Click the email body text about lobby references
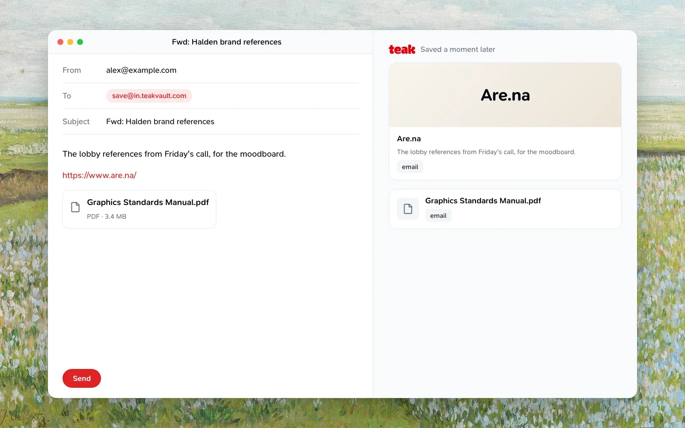Screen dimensions: 685x428 (x=174, y=154)
